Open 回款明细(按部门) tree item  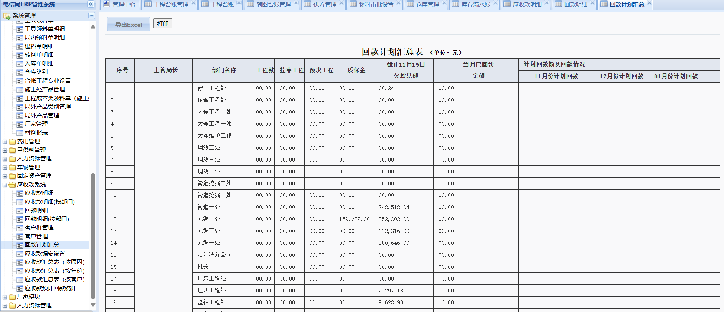point(47,219)
